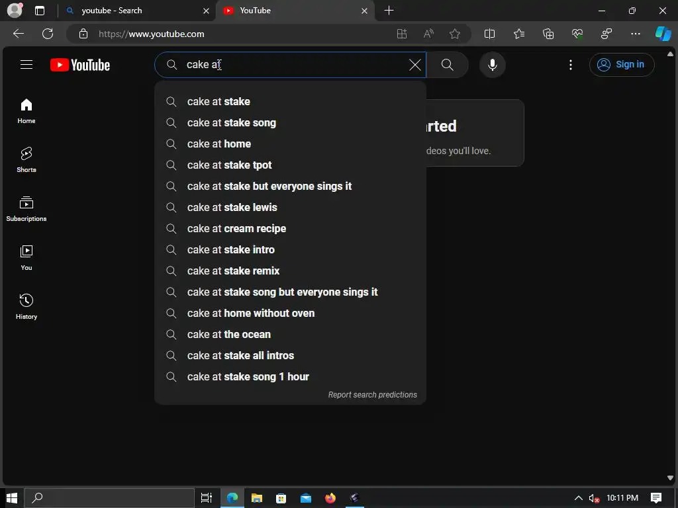Refresh the page
Viewport: 678px width, 508px height.
tap(48, 34)
